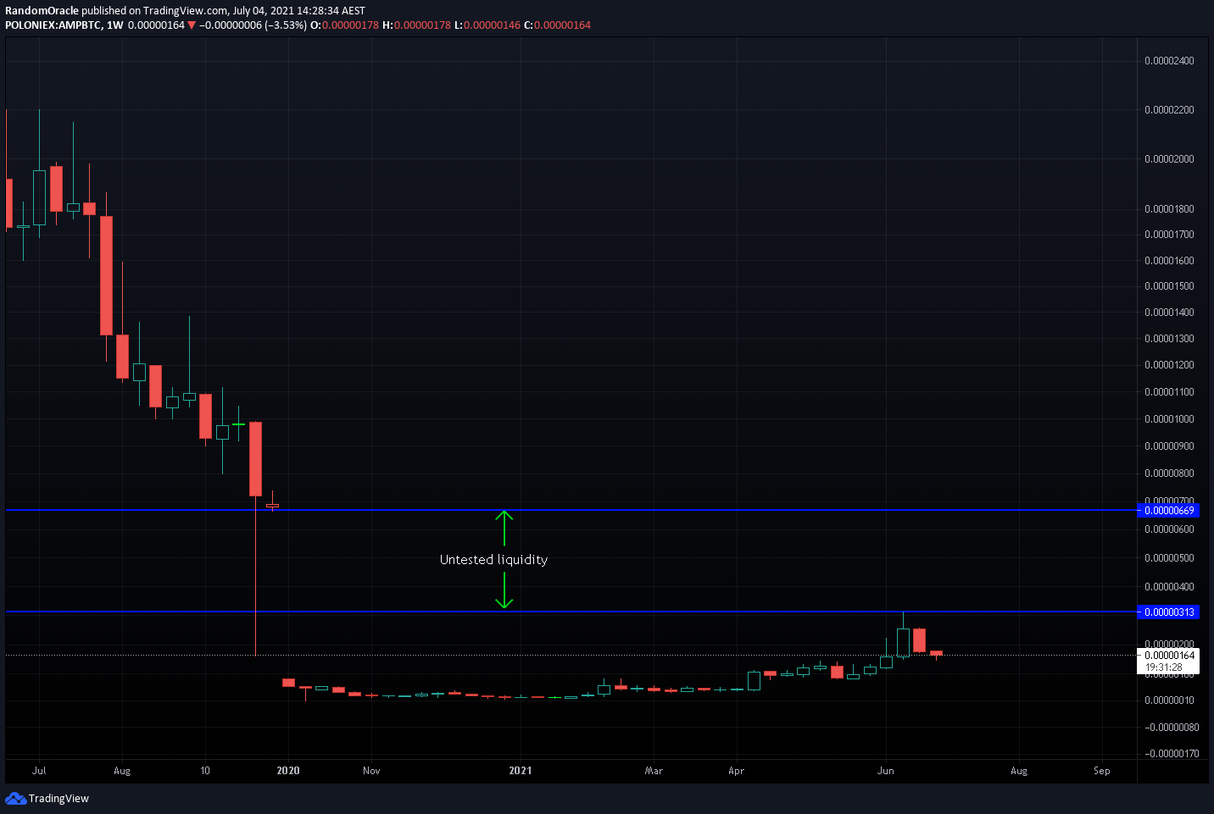
Task: Click the 2020 label on time axis
Action: coord(288,771)
